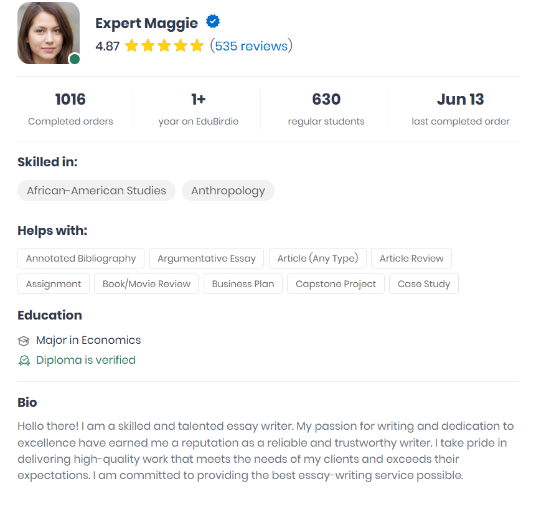Select the Book/Movie Review tag
Viewport: 536px width, 512px height.
(x=146, y=284)
